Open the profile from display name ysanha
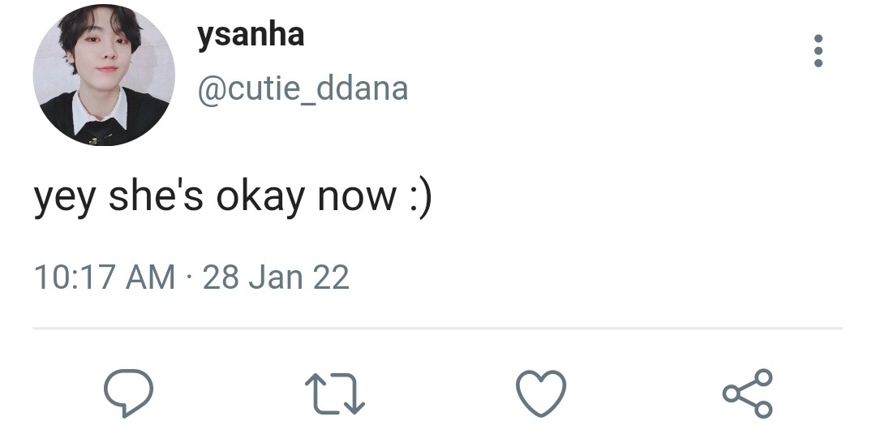This screenshot has height=434, width=876. point(251,35)
